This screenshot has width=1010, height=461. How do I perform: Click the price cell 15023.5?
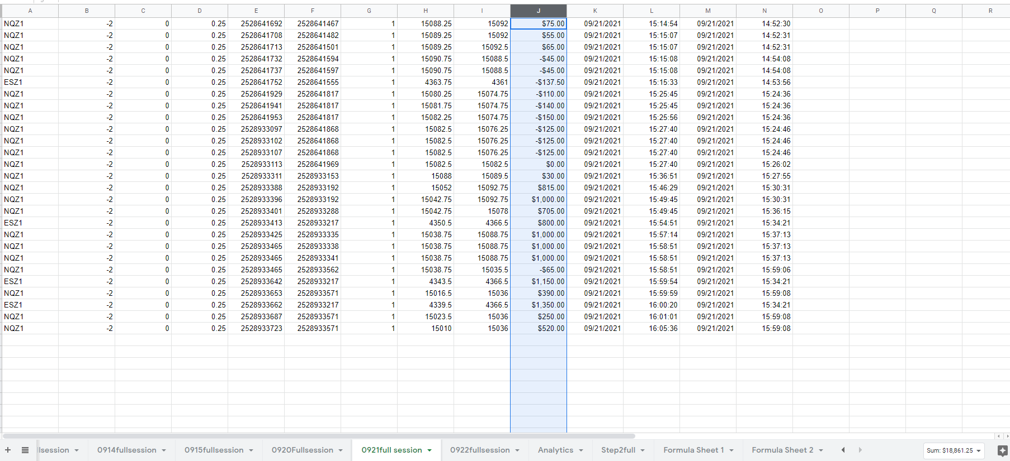click(x=426, y=316)
